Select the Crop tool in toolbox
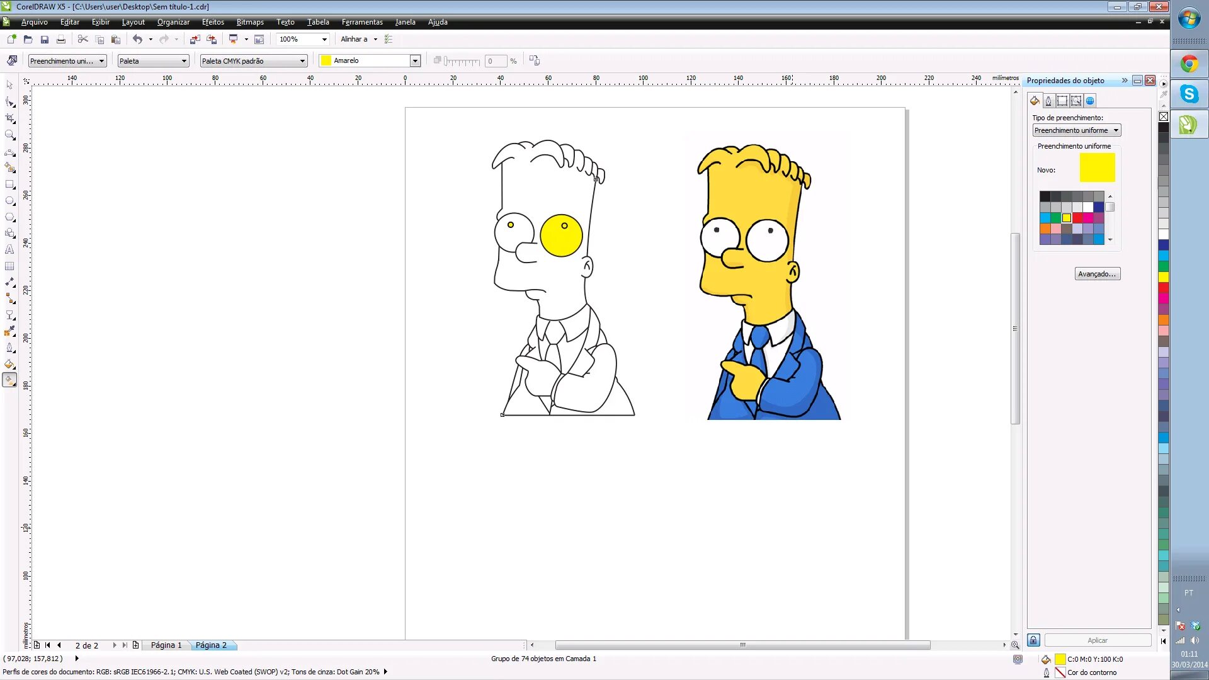This screenshot has height=680, width=1209. pos(9,118)
